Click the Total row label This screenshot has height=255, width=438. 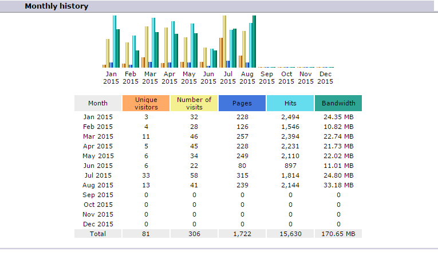pos(98,234)
